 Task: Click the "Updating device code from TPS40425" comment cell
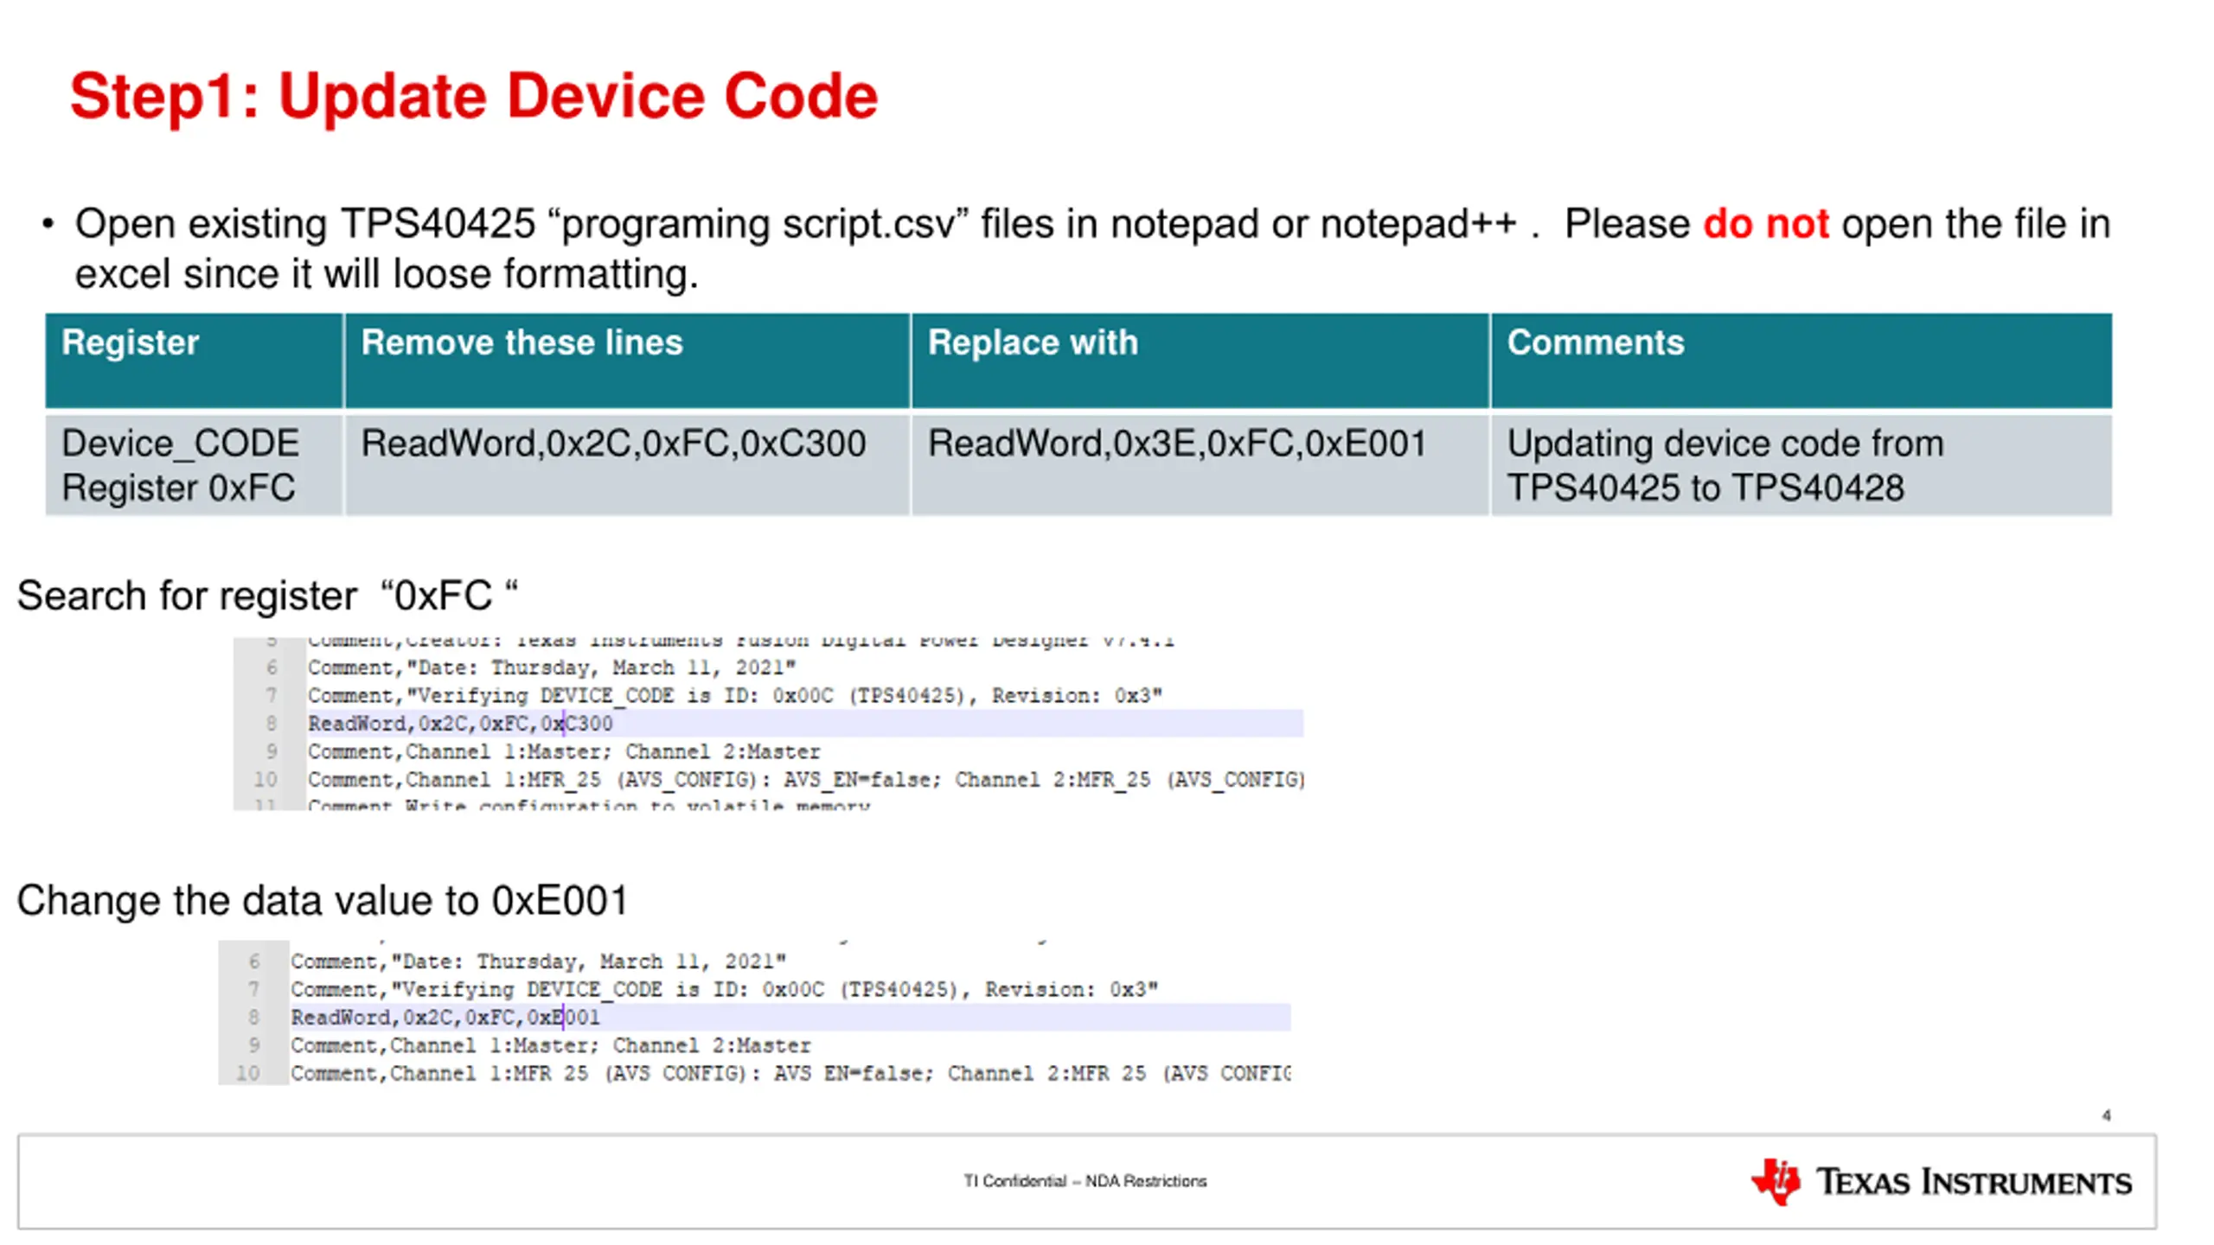tap(1801, 465)
